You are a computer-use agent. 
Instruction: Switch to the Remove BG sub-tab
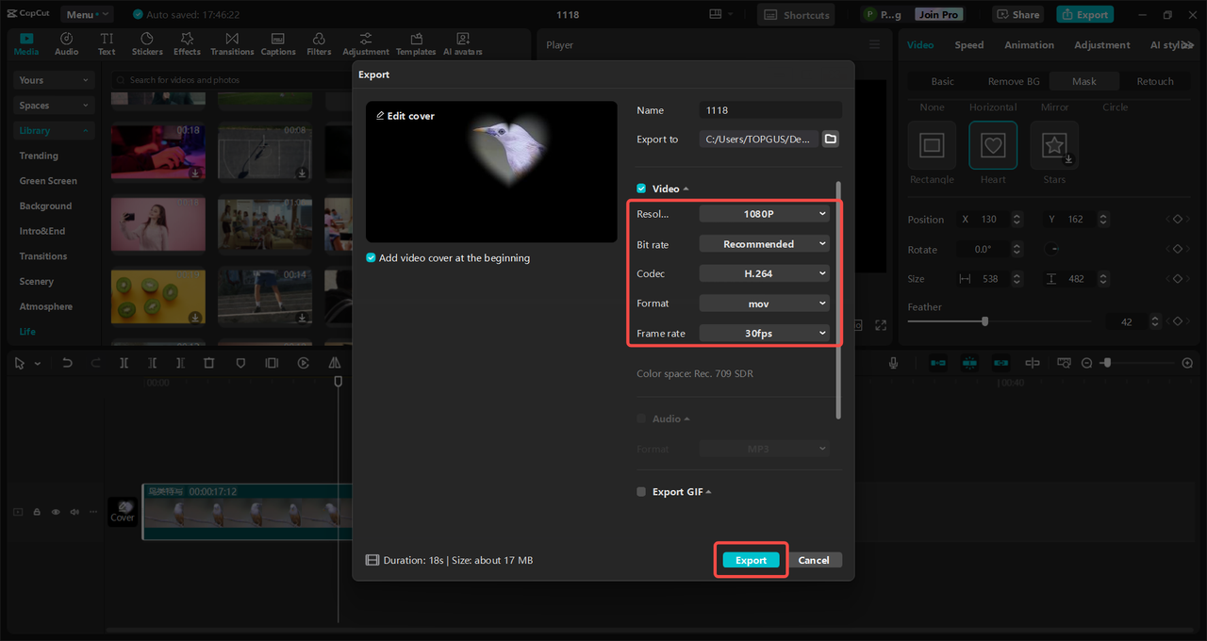1014,81
